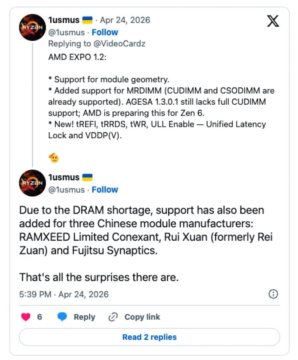Open the 1usmus display name on parent tweet
Screen dimensions: 298x360
(63, 20)
